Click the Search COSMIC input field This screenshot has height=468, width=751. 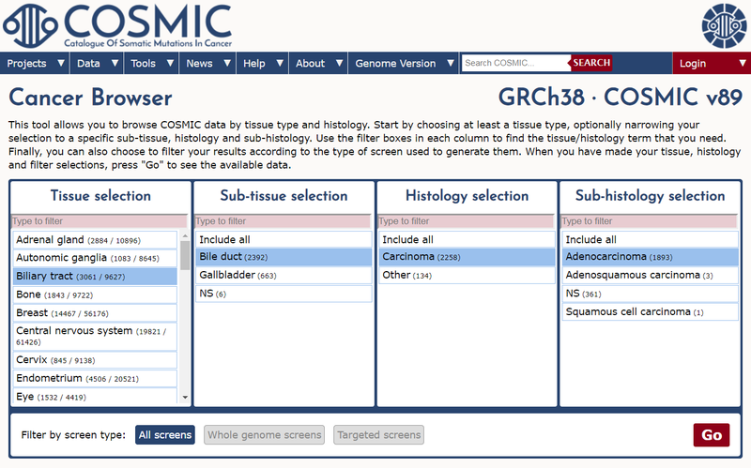tap(515, 63)
